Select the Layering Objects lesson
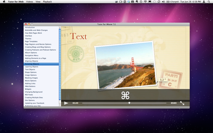The height and width of the screenshot is (133, 213). pyautogui.click(x=32, y=67)
